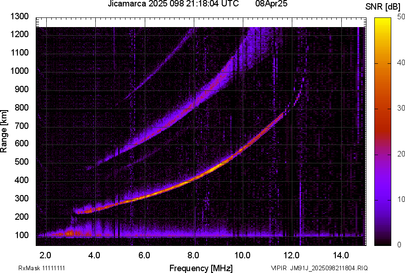Click the Jicamarca 2025 098 21:18:04 UTC title
Screen dimensions: 405x273
click(173, 4)
